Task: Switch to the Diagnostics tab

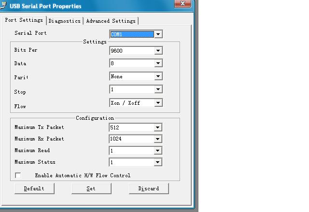Action: tap(65, 21)
